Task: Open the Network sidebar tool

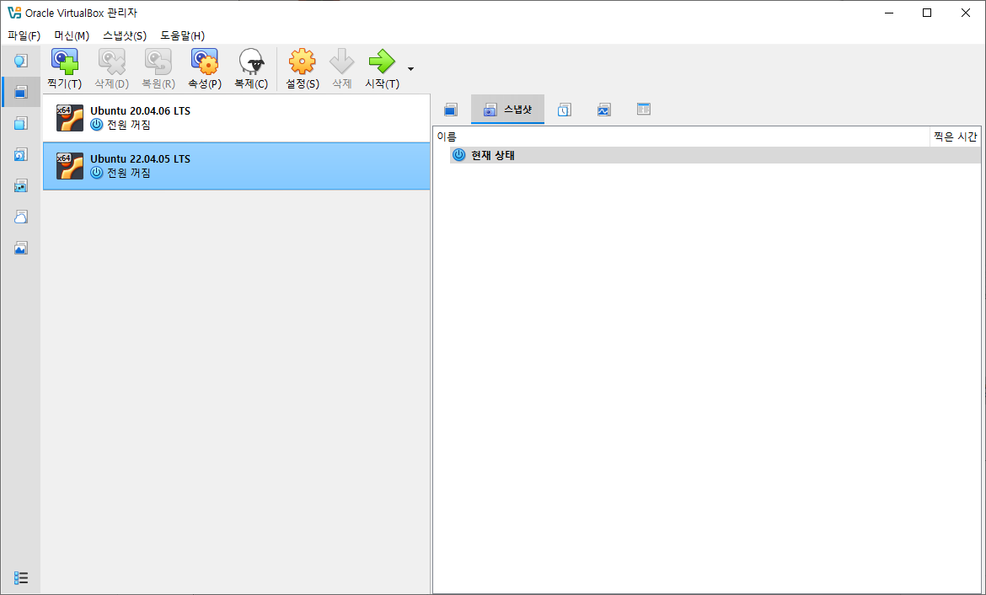Action: [21, 185]
